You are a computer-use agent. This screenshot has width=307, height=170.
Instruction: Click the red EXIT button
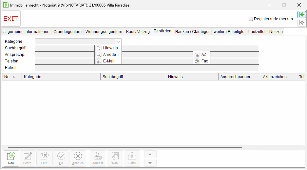point(11,19)
